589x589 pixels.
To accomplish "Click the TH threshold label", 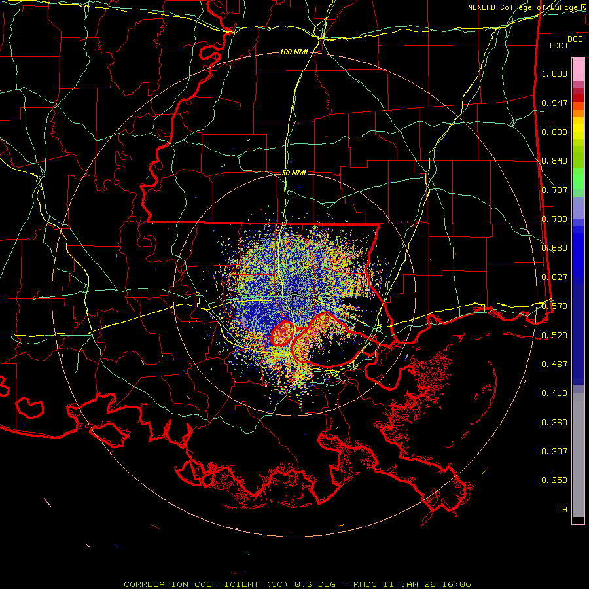I will [562, 510].
